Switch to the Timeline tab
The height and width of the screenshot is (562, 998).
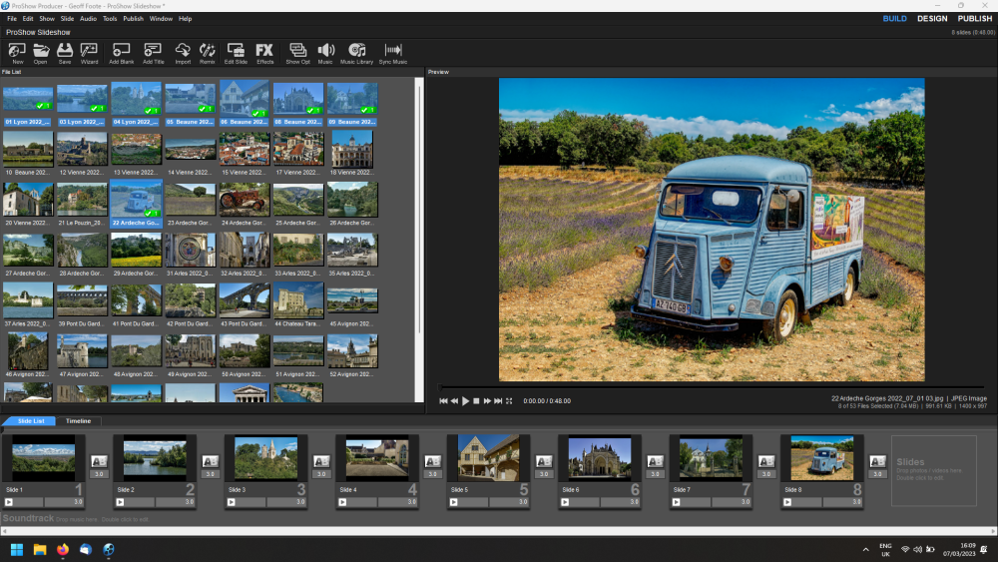(x=78, y=421)
